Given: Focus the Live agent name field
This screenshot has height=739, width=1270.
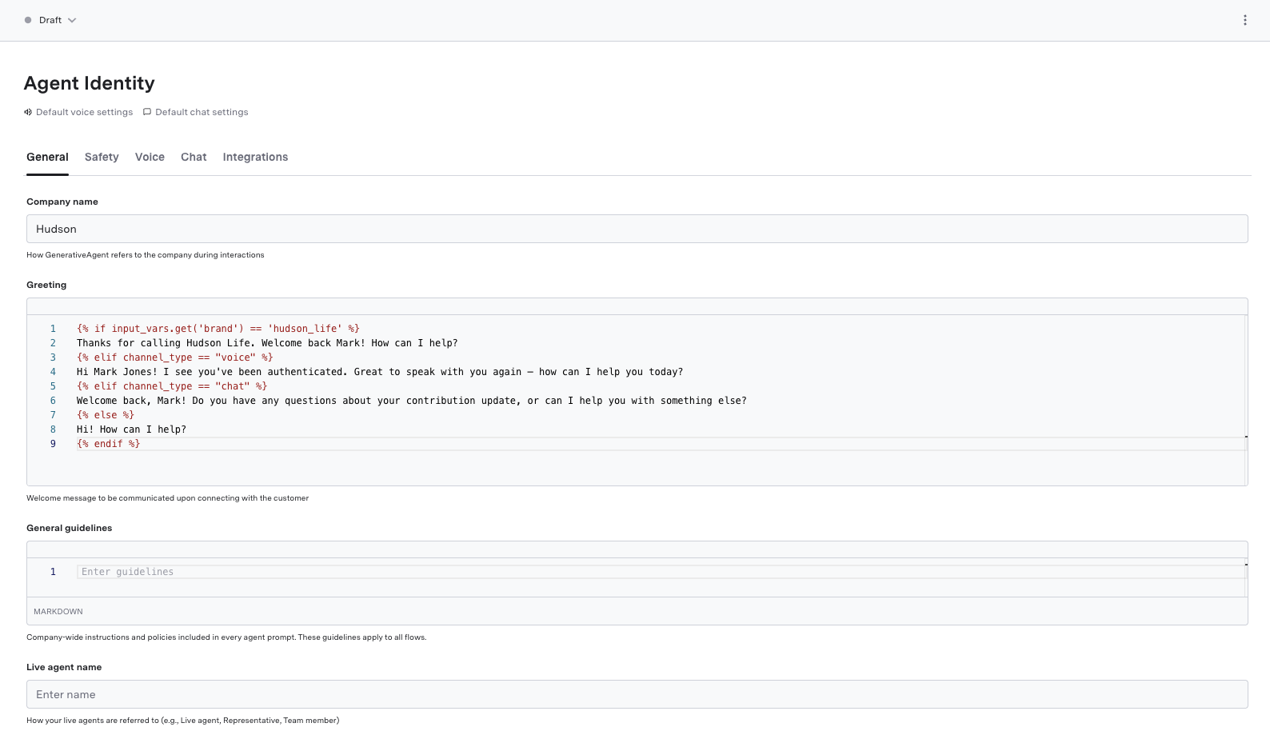Looking at the screenshot, I should (x=637, y=694).
